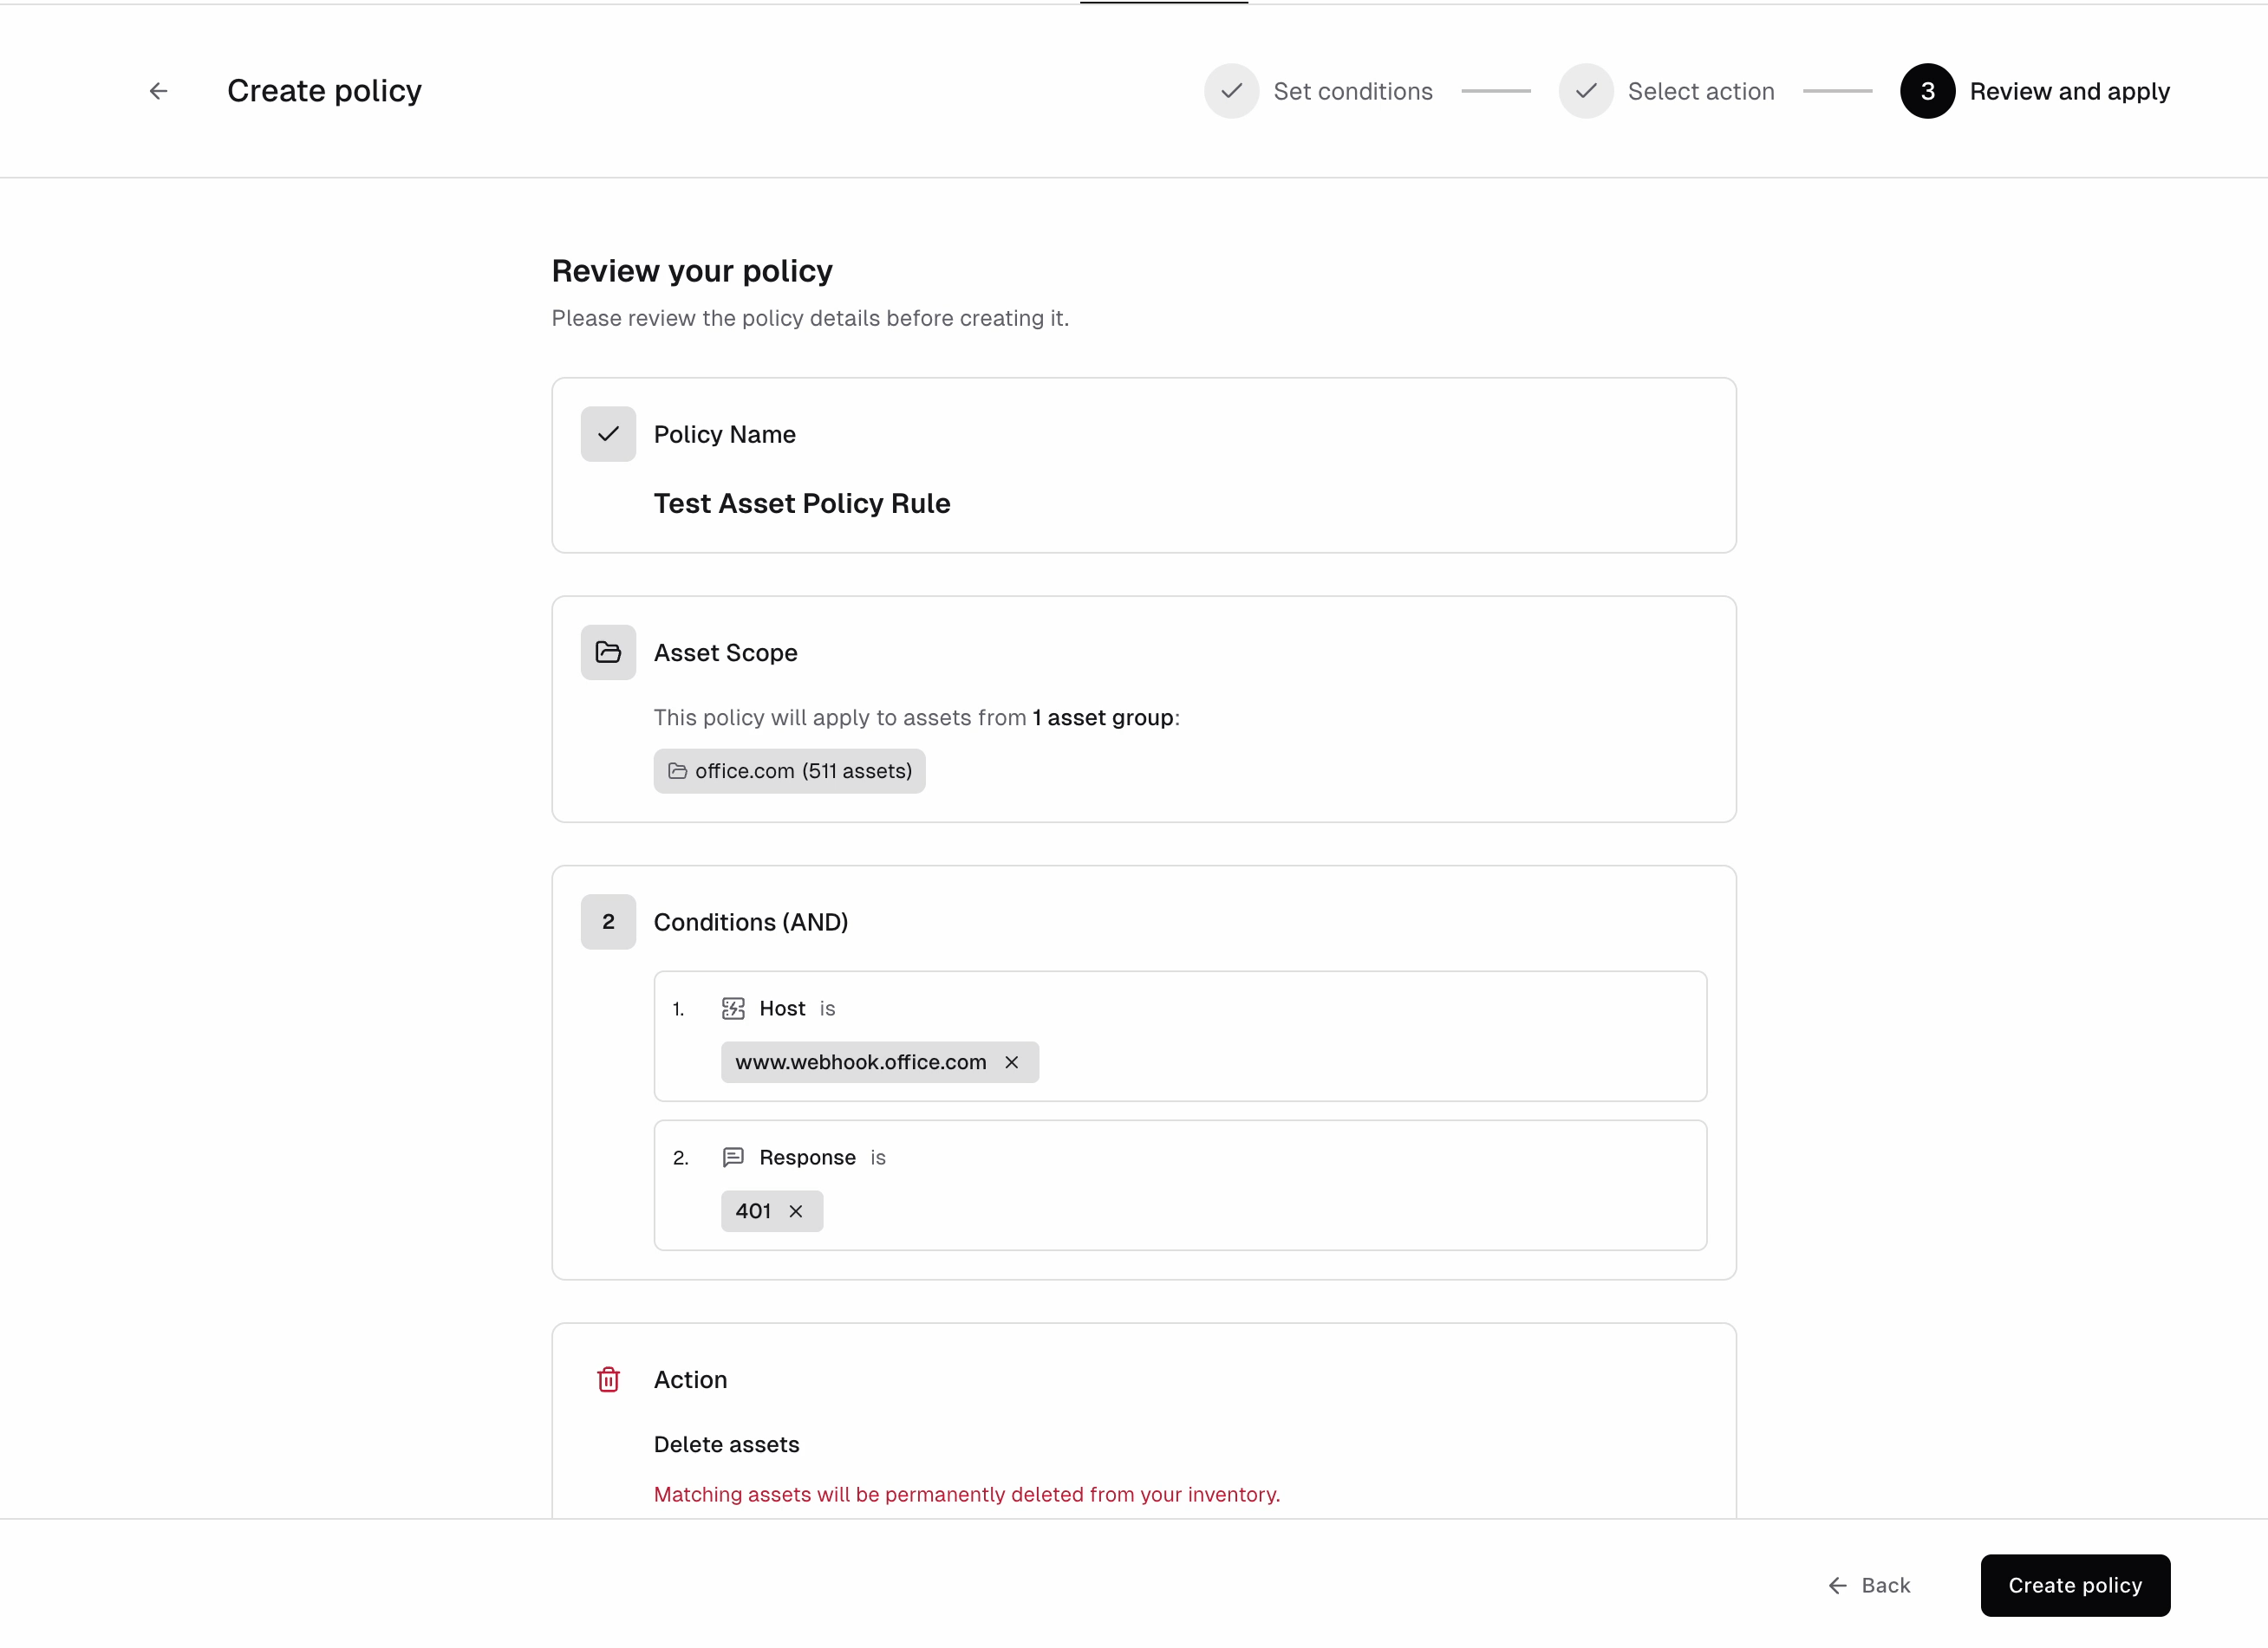Remove the www.webhook.office.com host tag
2268x1648 pixels.
point(1011,1062)
